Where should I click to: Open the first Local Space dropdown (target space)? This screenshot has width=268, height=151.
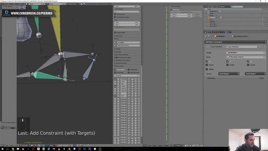(x=229, y=74)
